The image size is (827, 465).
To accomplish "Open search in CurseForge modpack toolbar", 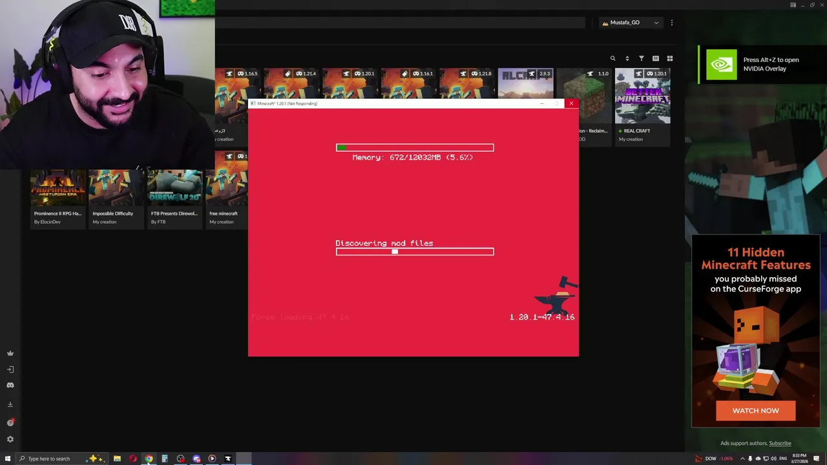I will point(612,59).
